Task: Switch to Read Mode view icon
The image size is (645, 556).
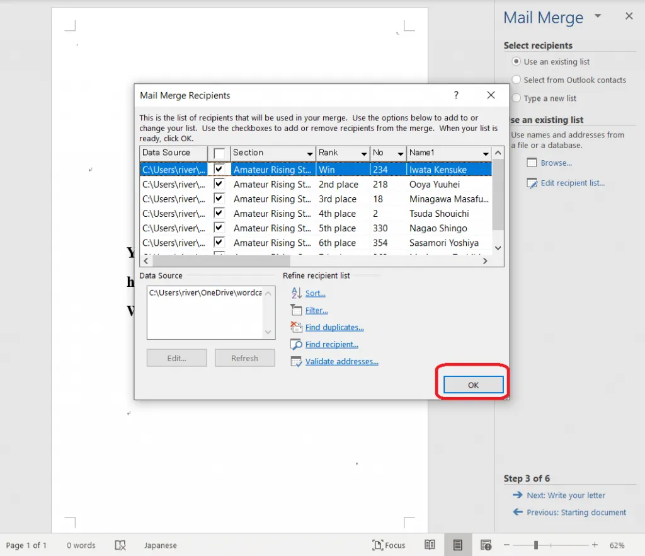Action: (430, 545)
